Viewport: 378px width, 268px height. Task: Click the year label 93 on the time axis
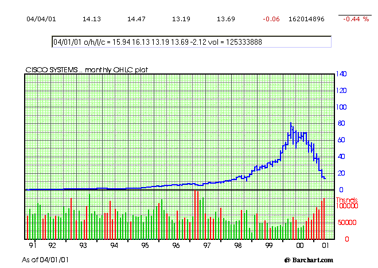(83, 246)
